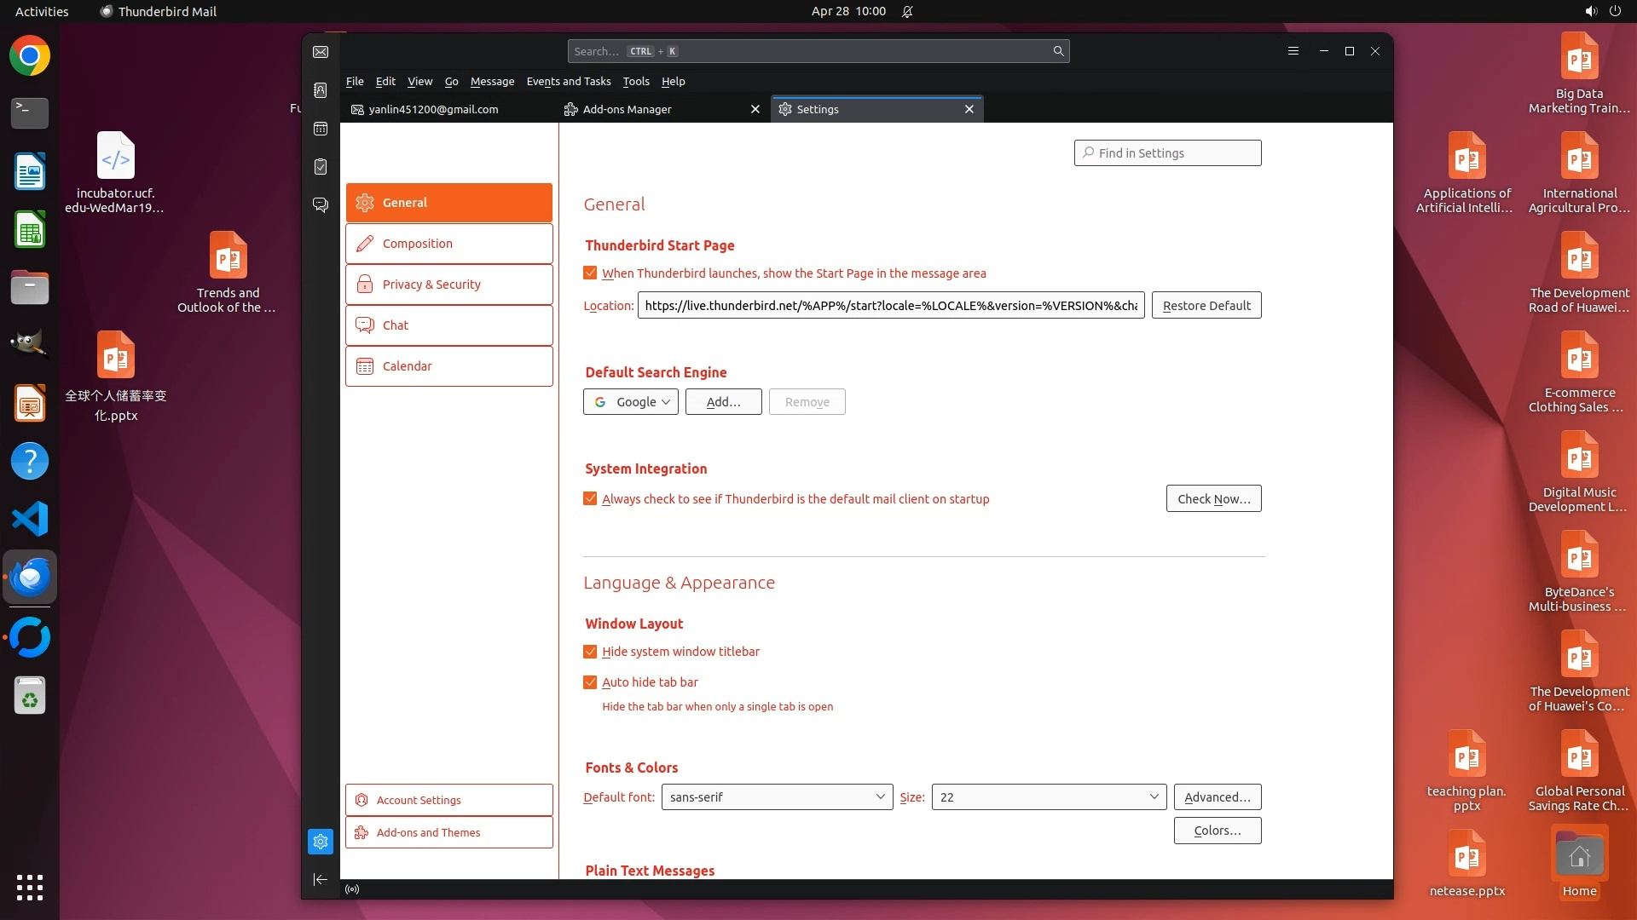The width and height of the screenshot is (1637, 920).
Task: Click the search magnifier icon in search bar
Action: (1058, 51)
